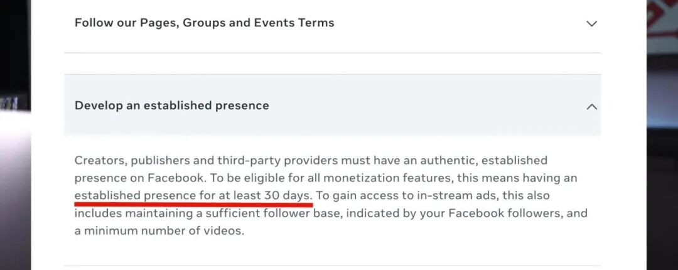The height and width of the screenshot is (270, 678).
Task: Expand the Pages, Groups and Events Terms chevron
Action: tap(591, 24)
